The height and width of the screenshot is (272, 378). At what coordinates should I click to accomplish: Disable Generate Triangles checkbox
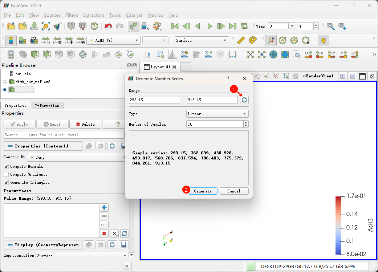tap(6, 182)
